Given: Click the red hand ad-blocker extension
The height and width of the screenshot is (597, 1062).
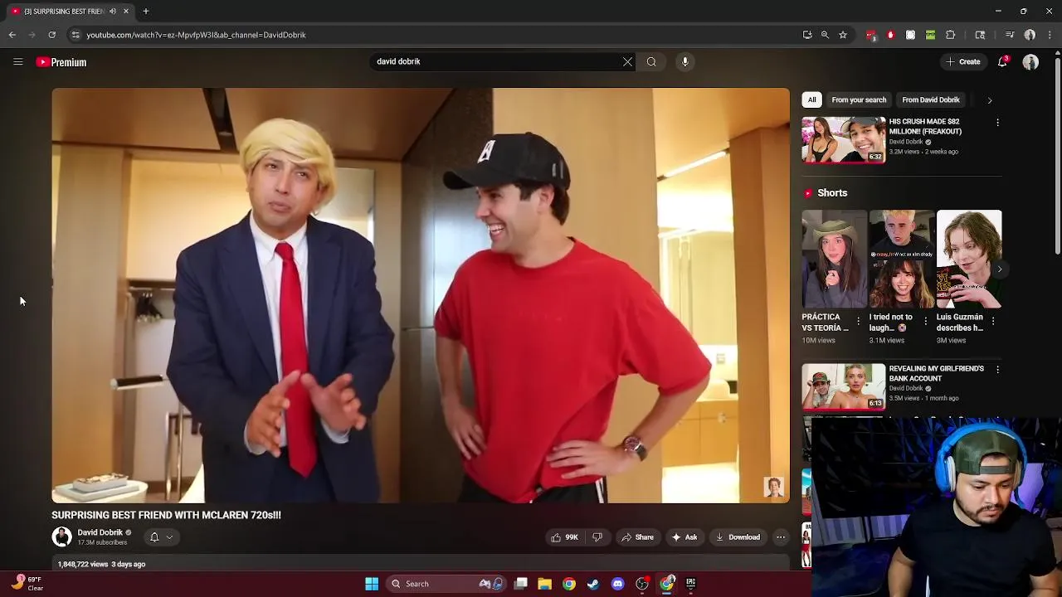Looking at the screenshot, I should [890, 35].
